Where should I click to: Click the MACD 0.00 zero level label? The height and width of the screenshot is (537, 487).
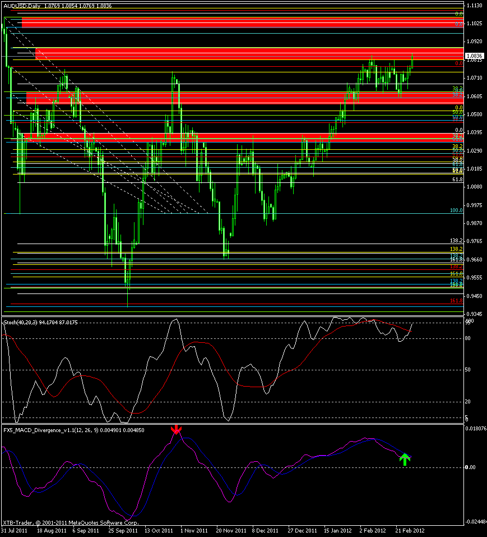click(470, 467)
